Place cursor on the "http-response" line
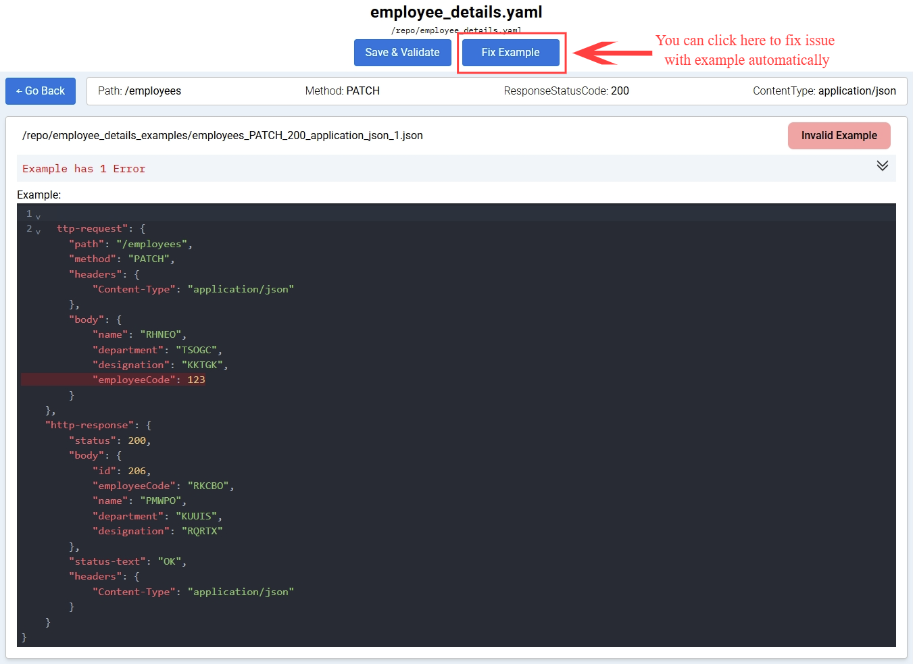The image size is (913, 664). coord(98,426)
